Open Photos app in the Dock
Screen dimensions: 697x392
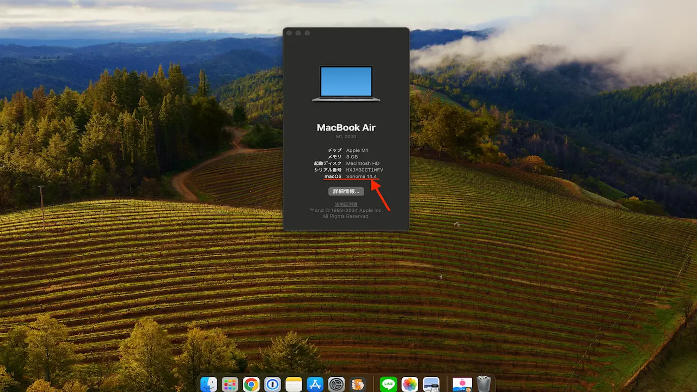(409, 384)
